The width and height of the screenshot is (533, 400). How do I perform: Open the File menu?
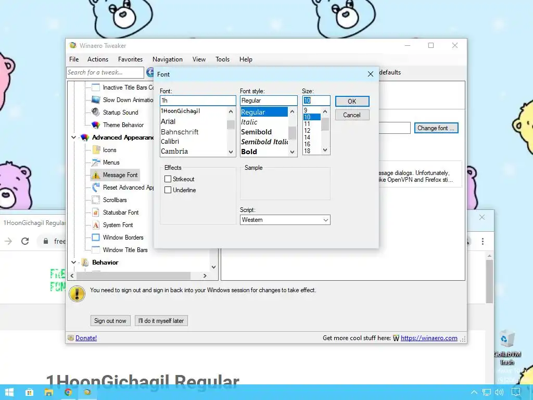74,59
